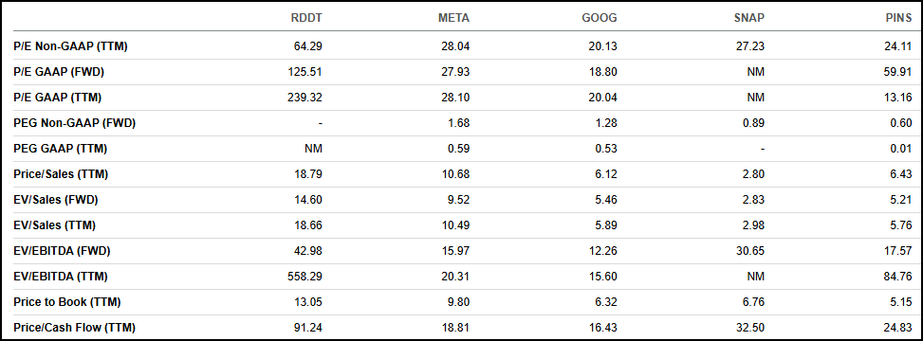The height and width of the screenshot is (341, 923).
Task: Select PINS EV/EBITDA value 84.76
Action: 900,277
